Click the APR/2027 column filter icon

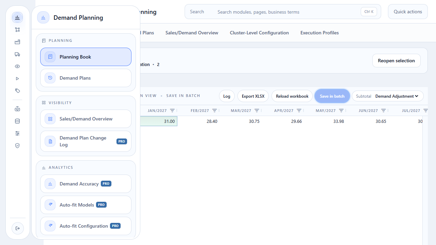299,111
